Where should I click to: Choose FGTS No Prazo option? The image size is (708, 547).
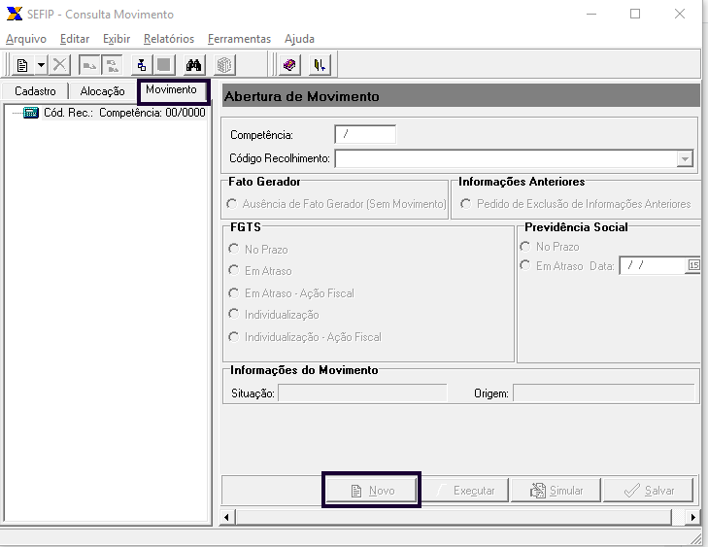pyautogui.click(x=258, y=249)
